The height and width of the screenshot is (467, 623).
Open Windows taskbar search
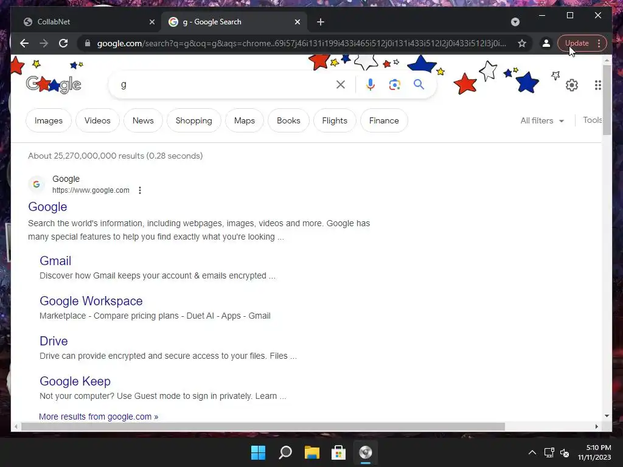coord(285,452)
